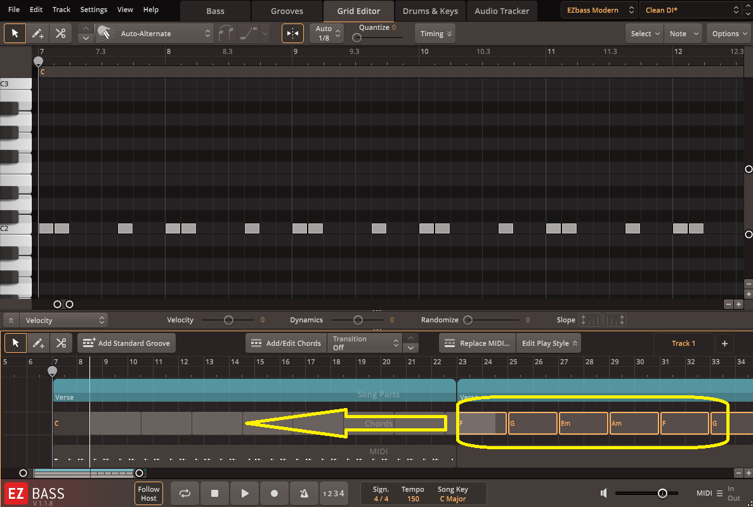Toggle loop playback
Viewport: 753px width, 507px height.
pos(185,494)
